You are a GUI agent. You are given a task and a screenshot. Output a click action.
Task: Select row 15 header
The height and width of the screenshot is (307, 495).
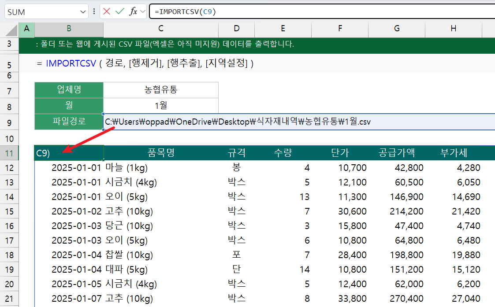9,211
